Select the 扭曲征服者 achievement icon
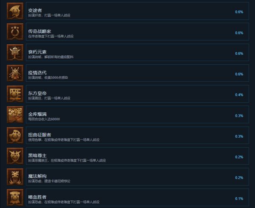Image resolution: width=255 pixels, height=208 pixels. [x=15, y=135]
